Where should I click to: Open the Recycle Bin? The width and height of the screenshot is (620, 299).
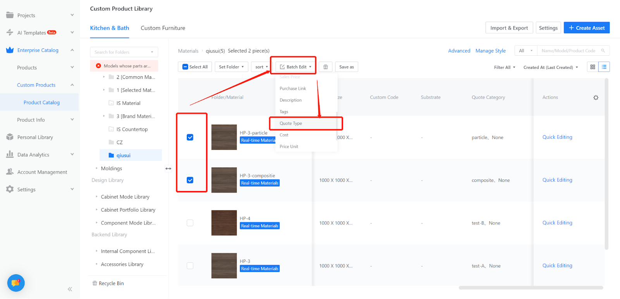[x=108, y=283]
